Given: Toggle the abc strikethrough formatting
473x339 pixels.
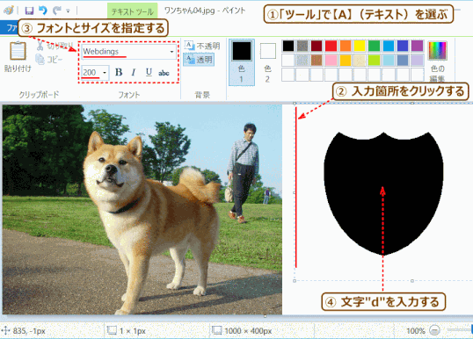Looking at the screenshot, I should [164, 73].
